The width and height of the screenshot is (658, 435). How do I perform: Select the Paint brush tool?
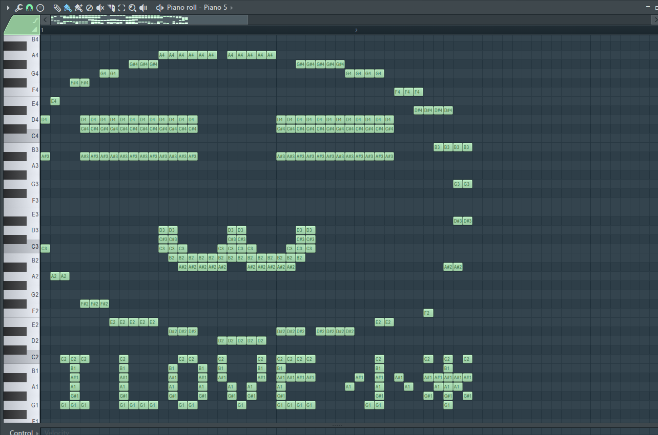point(67,8)
